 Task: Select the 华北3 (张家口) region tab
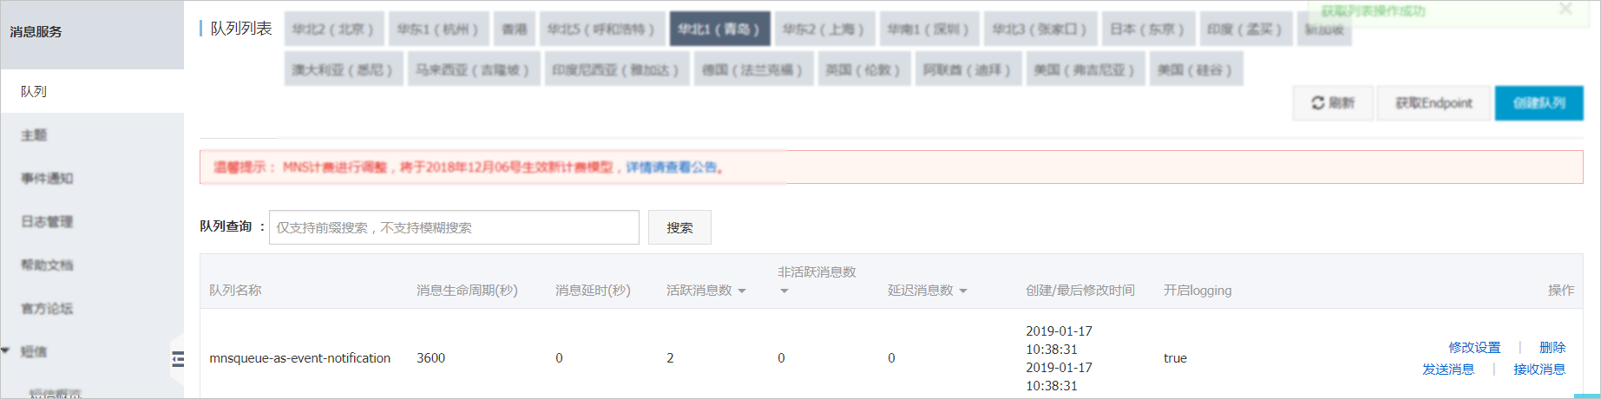tap(1040, 29)
